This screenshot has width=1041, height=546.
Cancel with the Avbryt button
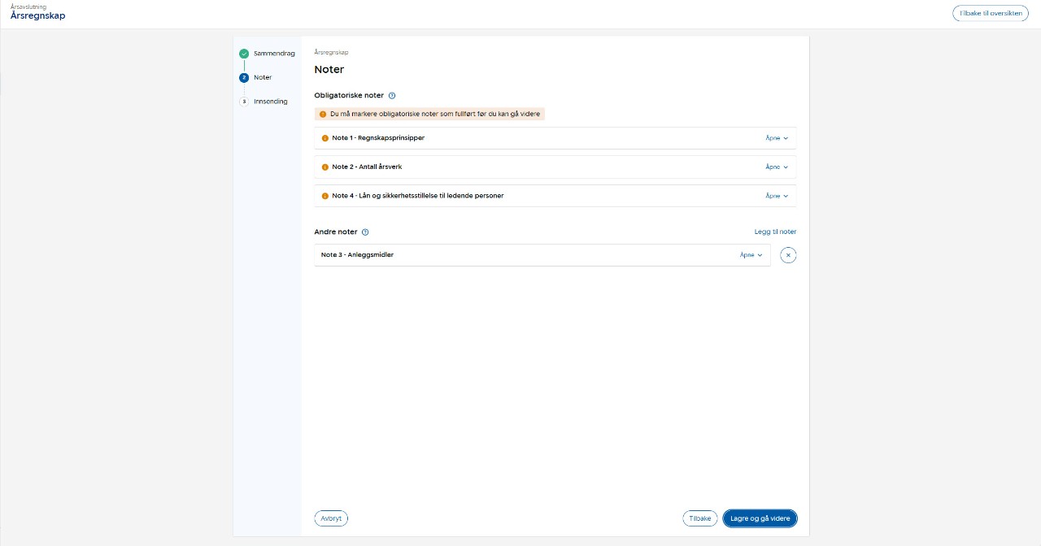pos(331,518)
